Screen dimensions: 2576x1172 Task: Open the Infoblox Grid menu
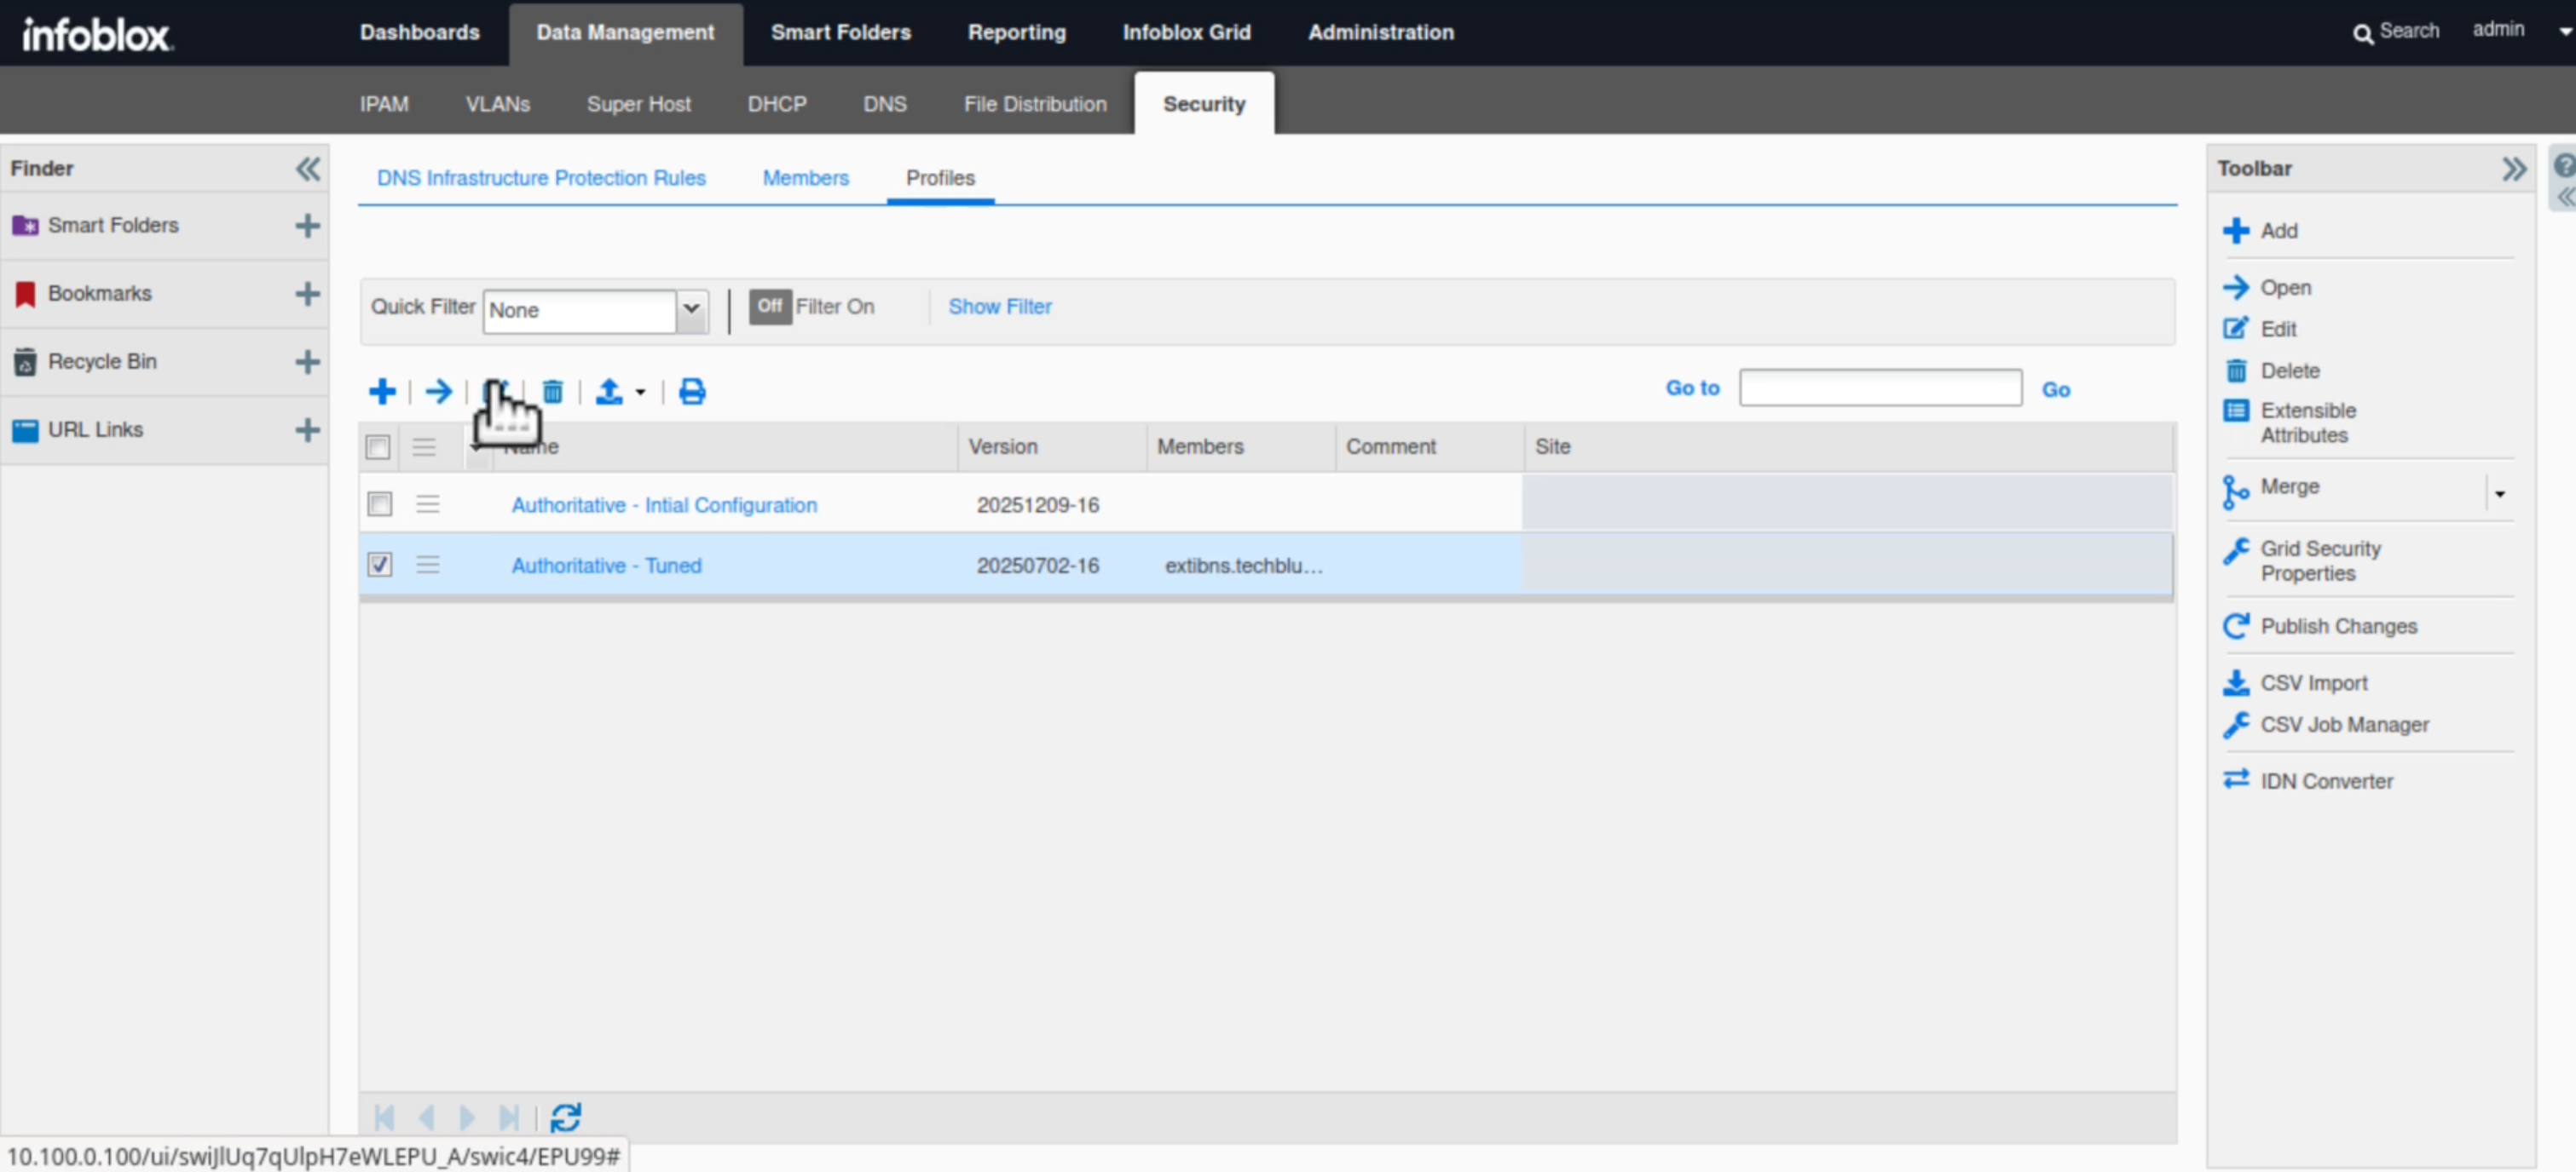tap(1187, 32)
